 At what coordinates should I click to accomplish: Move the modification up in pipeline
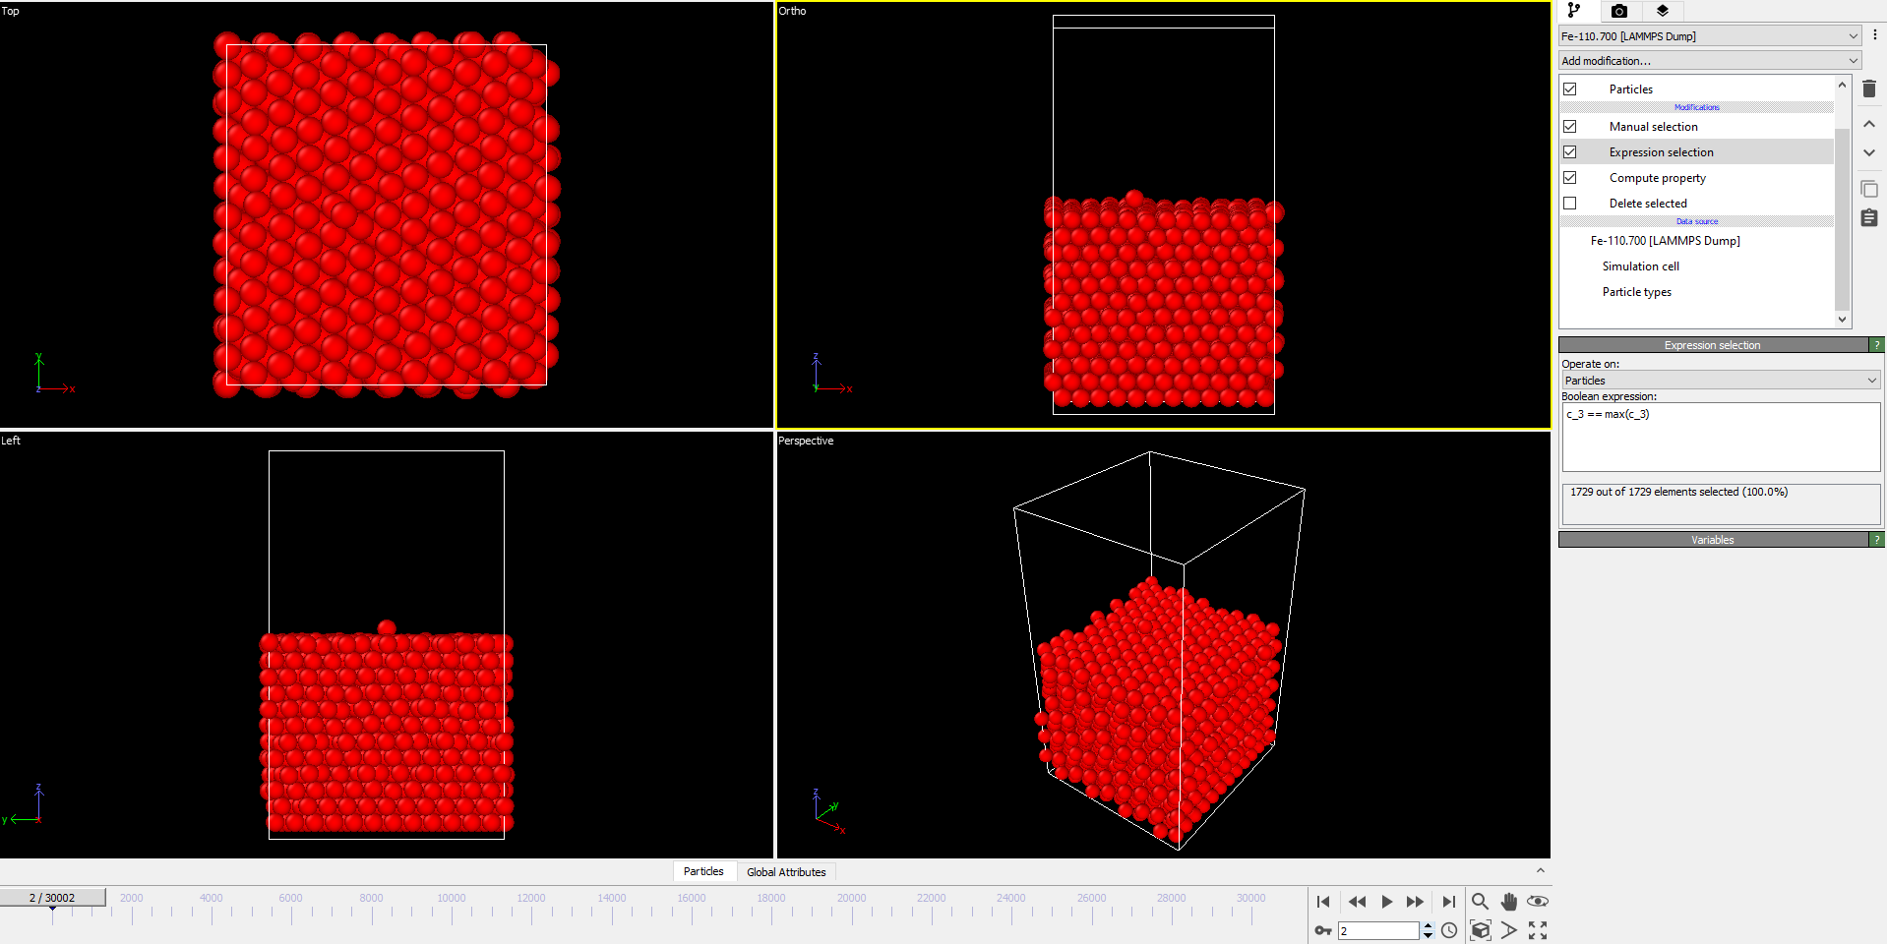click(1869, 125)
